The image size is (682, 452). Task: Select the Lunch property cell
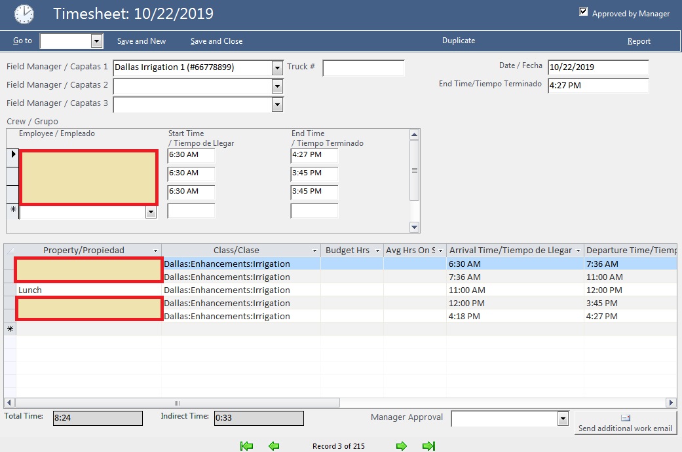88,290
